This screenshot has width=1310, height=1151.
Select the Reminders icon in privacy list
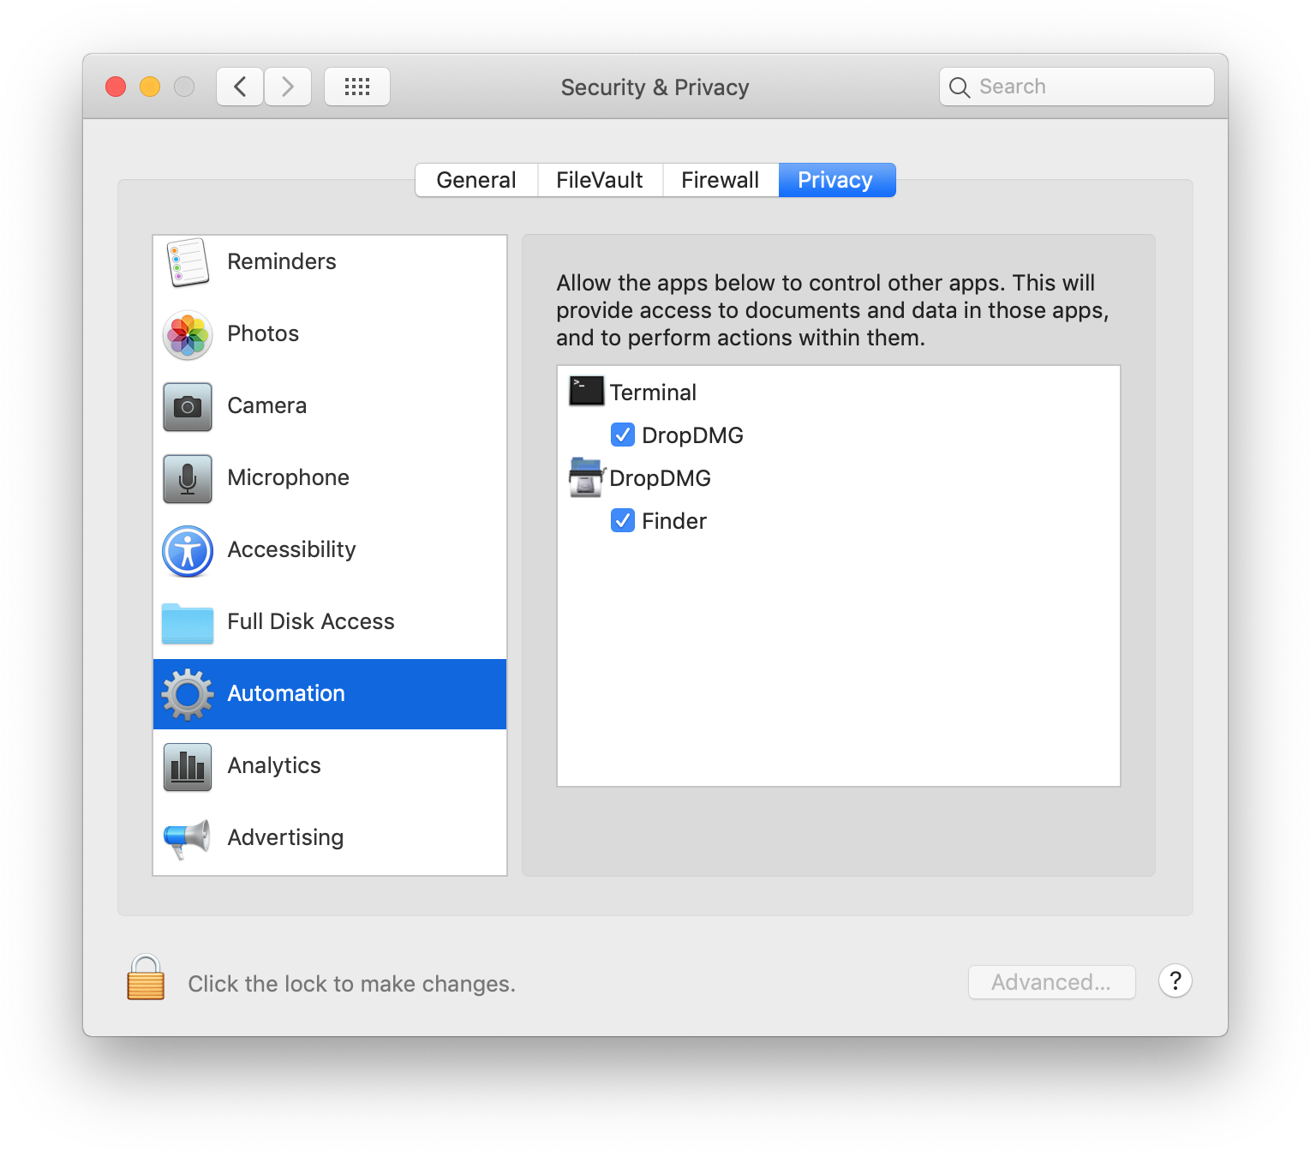coord(188,262)
